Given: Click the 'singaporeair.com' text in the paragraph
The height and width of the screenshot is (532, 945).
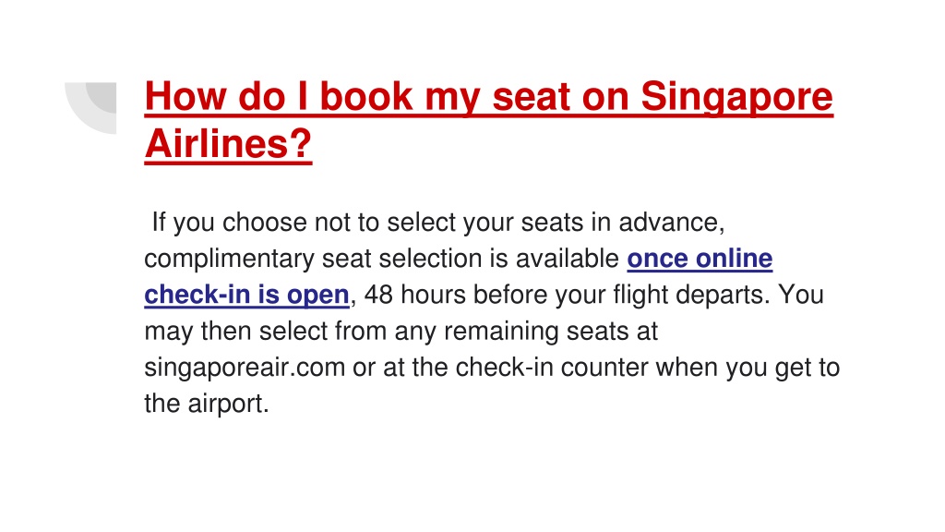Looking at the screenshot, I should click(245, 368).
